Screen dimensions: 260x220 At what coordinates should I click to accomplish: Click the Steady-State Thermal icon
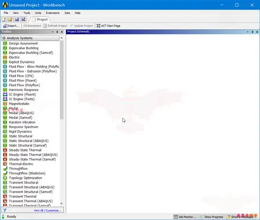(5, 150)
